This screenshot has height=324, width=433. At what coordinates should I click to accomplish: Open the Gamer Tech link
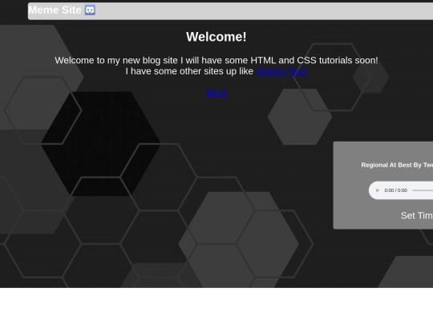tap(282, 71)
